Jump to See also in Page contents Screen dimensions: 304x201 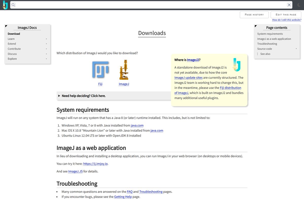pos(265,54)
